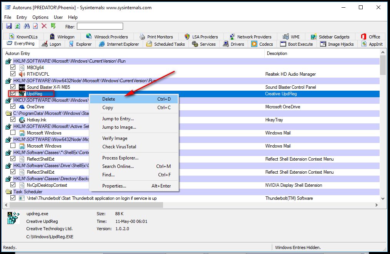Click the Properties toolbar icon
Viewport: 390px width, 254px height.
click(x=35, y=26)
